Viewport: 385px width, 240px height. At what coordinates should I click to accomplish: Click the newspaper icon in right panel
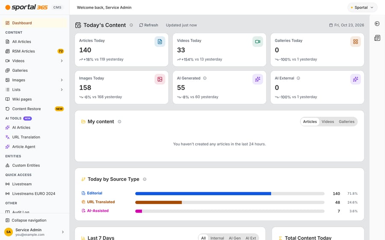(377, 38)
